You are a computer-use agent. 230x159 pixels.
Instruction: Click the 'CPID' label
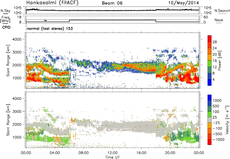6,27
